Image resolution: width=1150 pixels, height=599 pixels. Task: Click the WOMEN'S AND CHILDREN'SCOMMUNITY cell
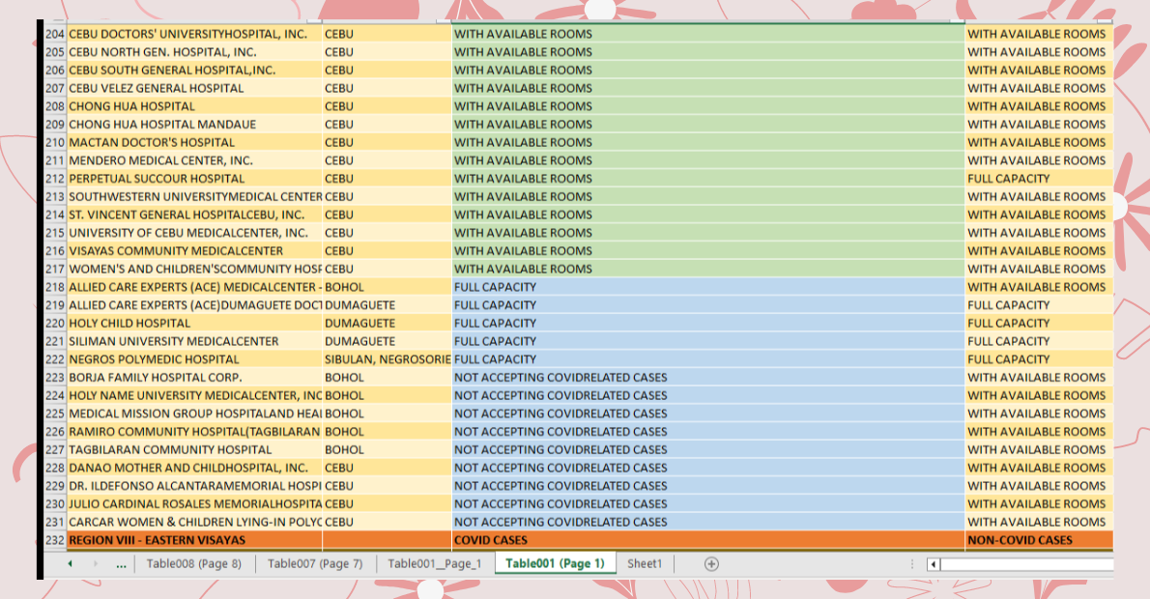pyautogui.click(x=194, y=270)
